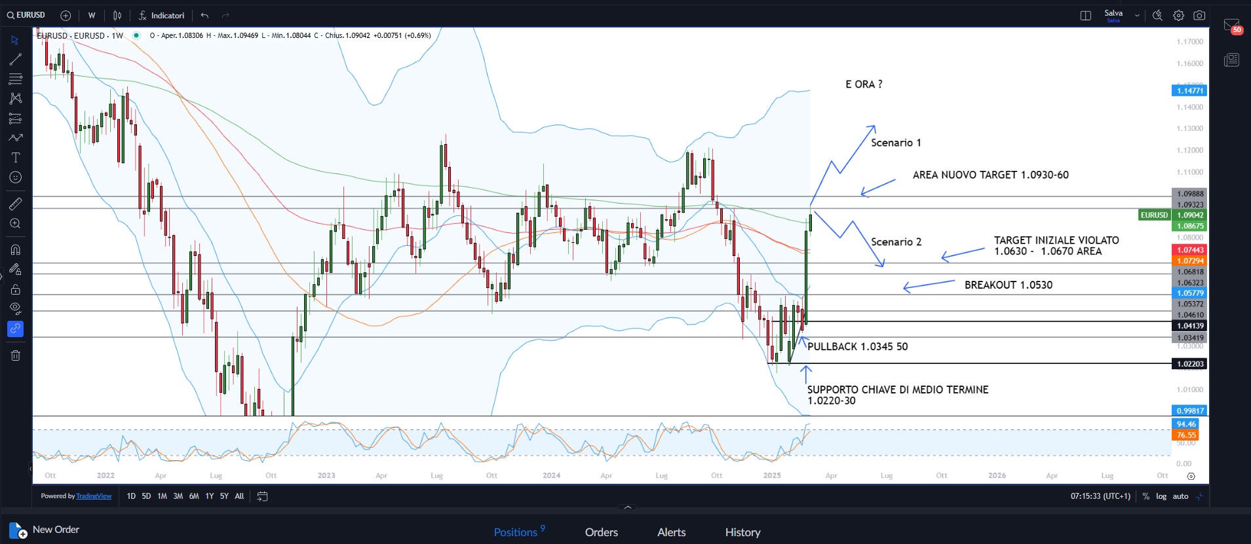Expand the bottom panel with chevron
Viewport: 1251px width, 544px height.
tap(627, 507)
